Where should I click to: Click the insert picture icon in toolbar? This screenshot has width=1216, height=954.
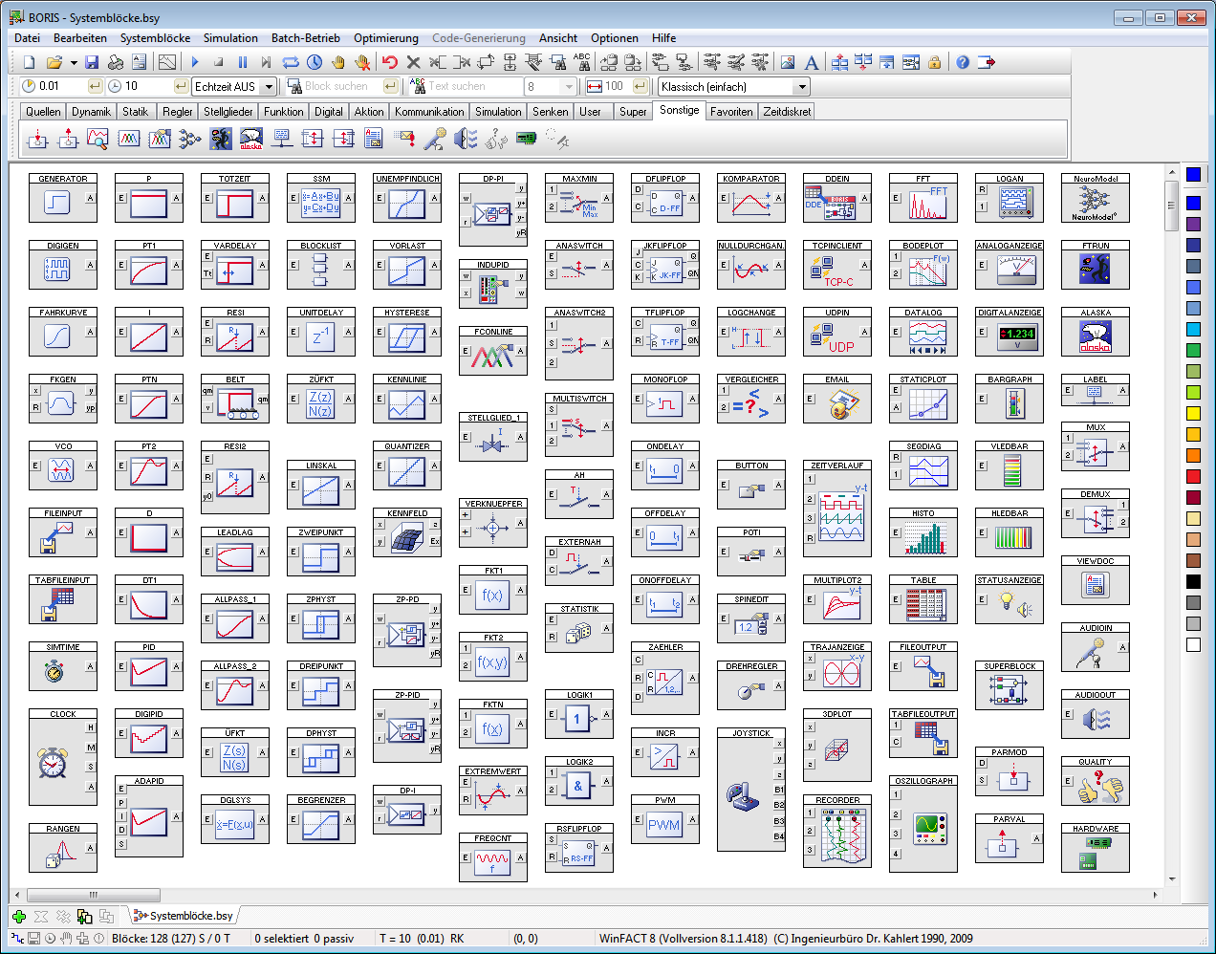coord(788,62)
